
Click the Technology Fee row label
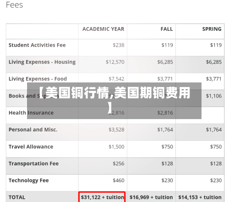click(29, 180)
